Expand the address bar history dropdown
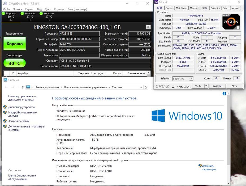This screenshot has width=246, height=186. coord(141,87)
